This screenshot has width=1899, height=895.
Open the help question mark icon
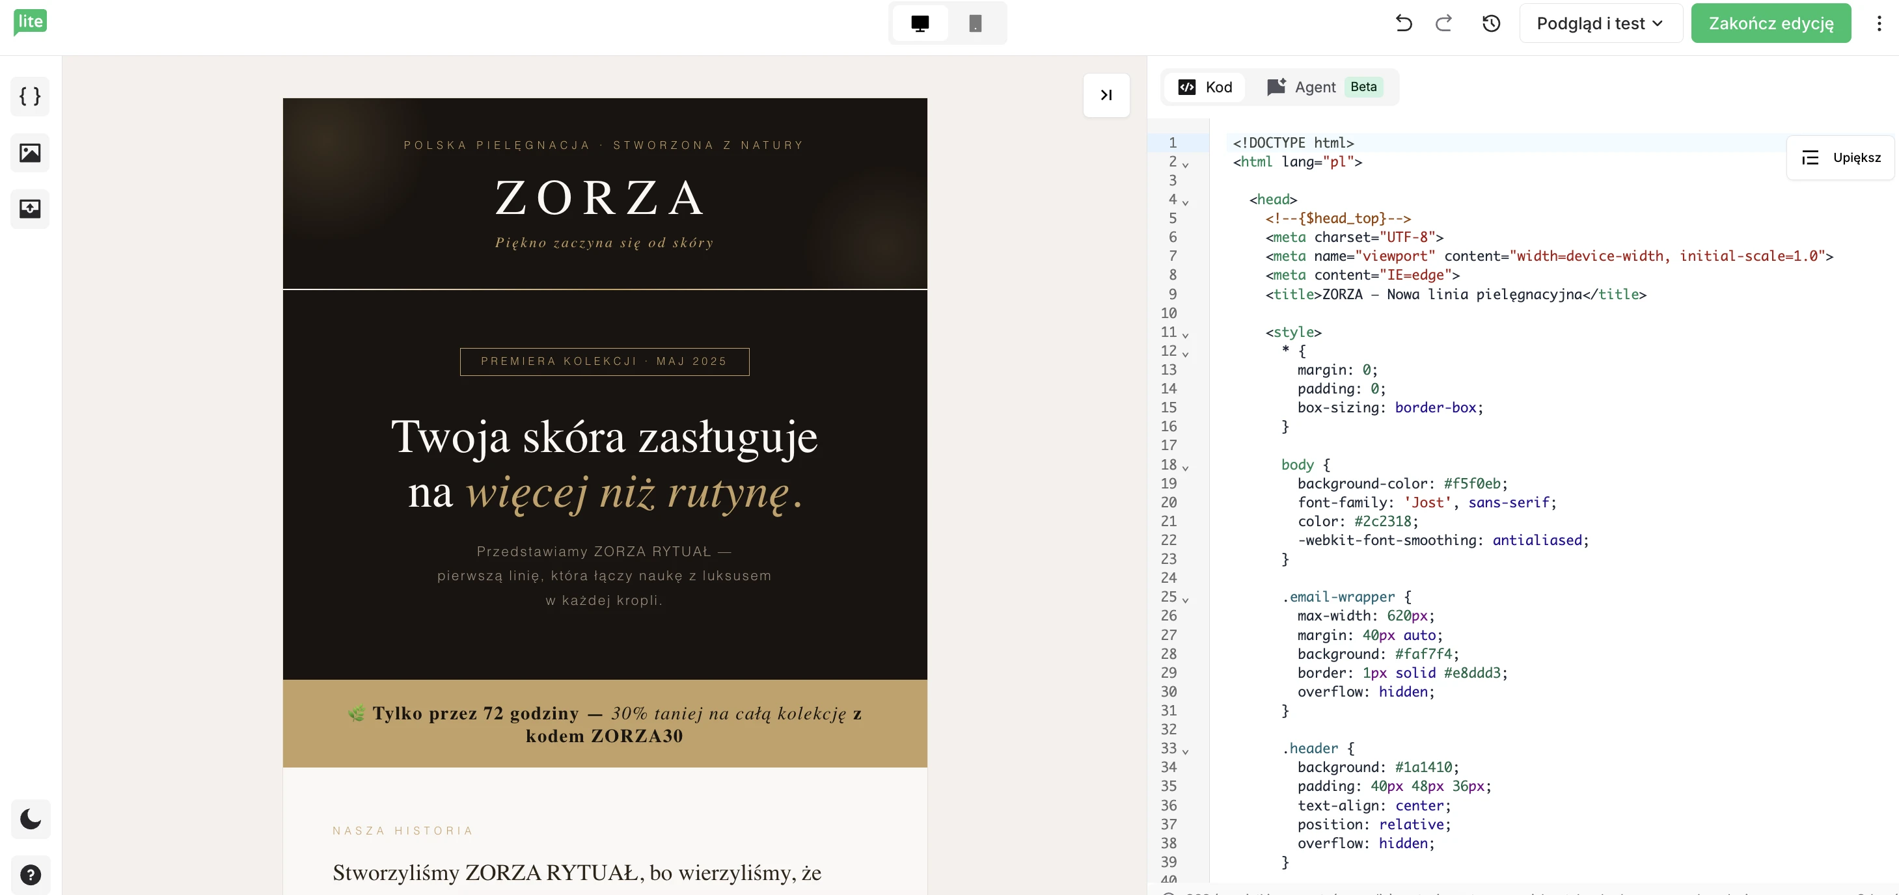(x=30, y=874)
